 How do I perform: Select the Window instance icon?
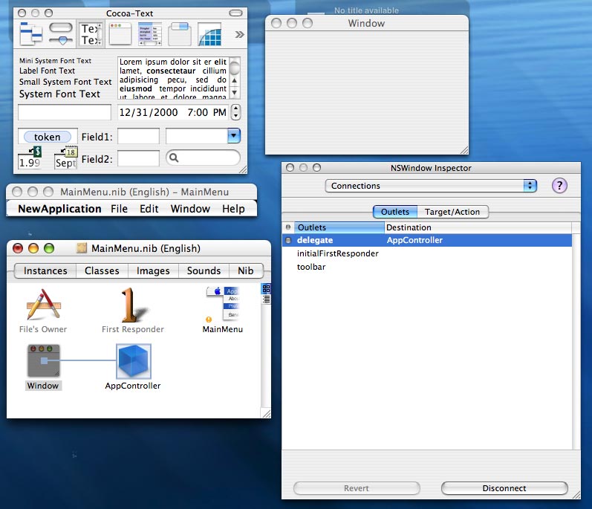coord(43,360)
